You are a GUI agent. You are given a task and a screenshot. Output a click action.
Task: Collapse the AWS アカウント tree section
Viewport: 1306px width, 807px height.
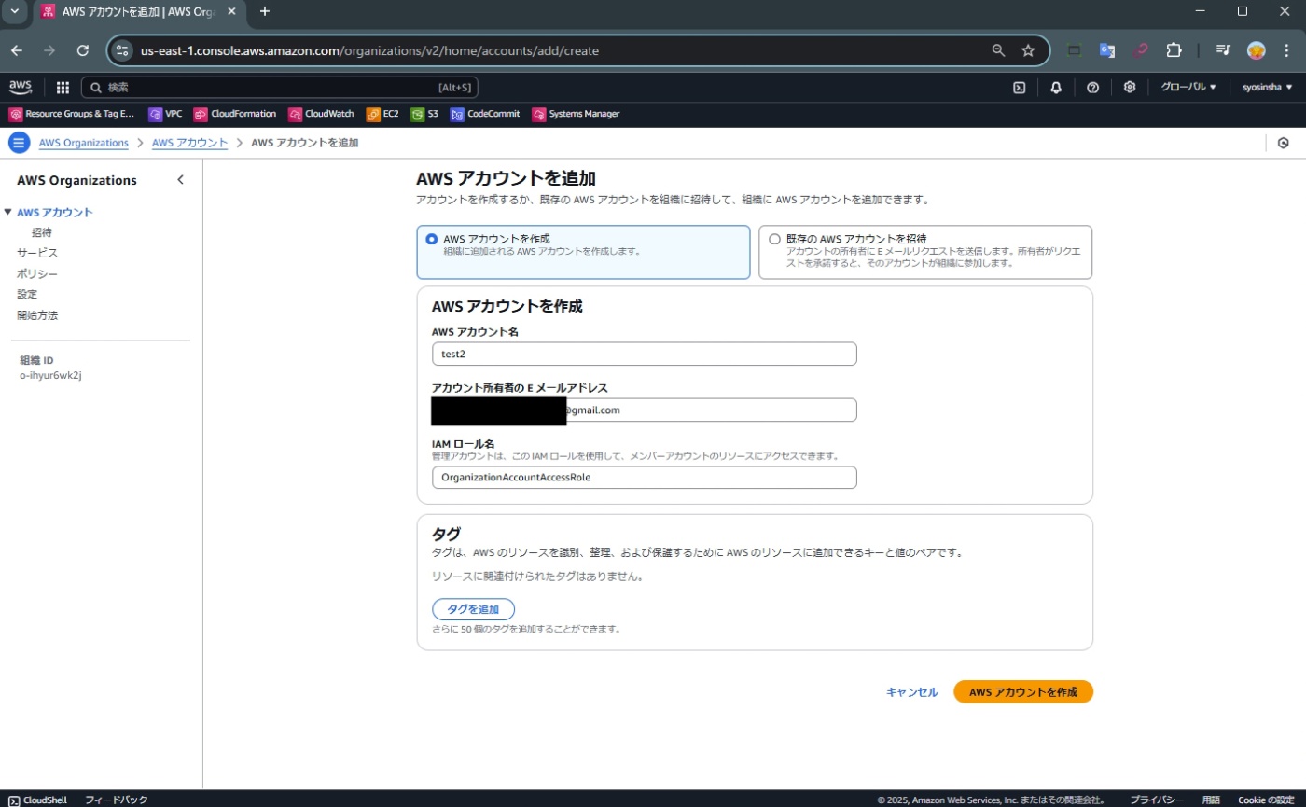point(7,212)
